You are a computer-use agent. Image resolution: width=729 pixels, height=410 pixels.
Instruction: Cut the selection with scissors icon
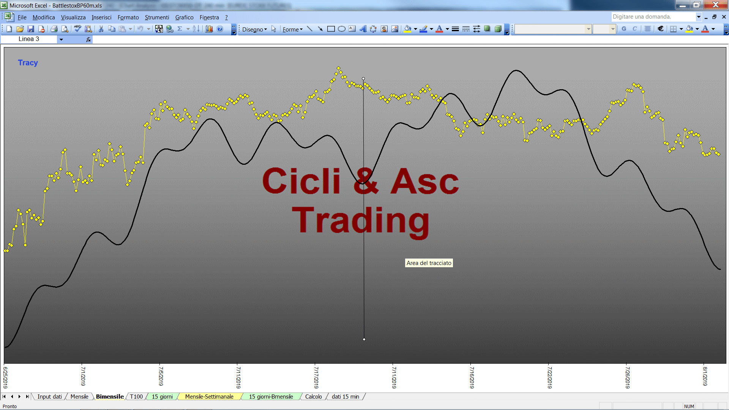click(x=101, y=29)
